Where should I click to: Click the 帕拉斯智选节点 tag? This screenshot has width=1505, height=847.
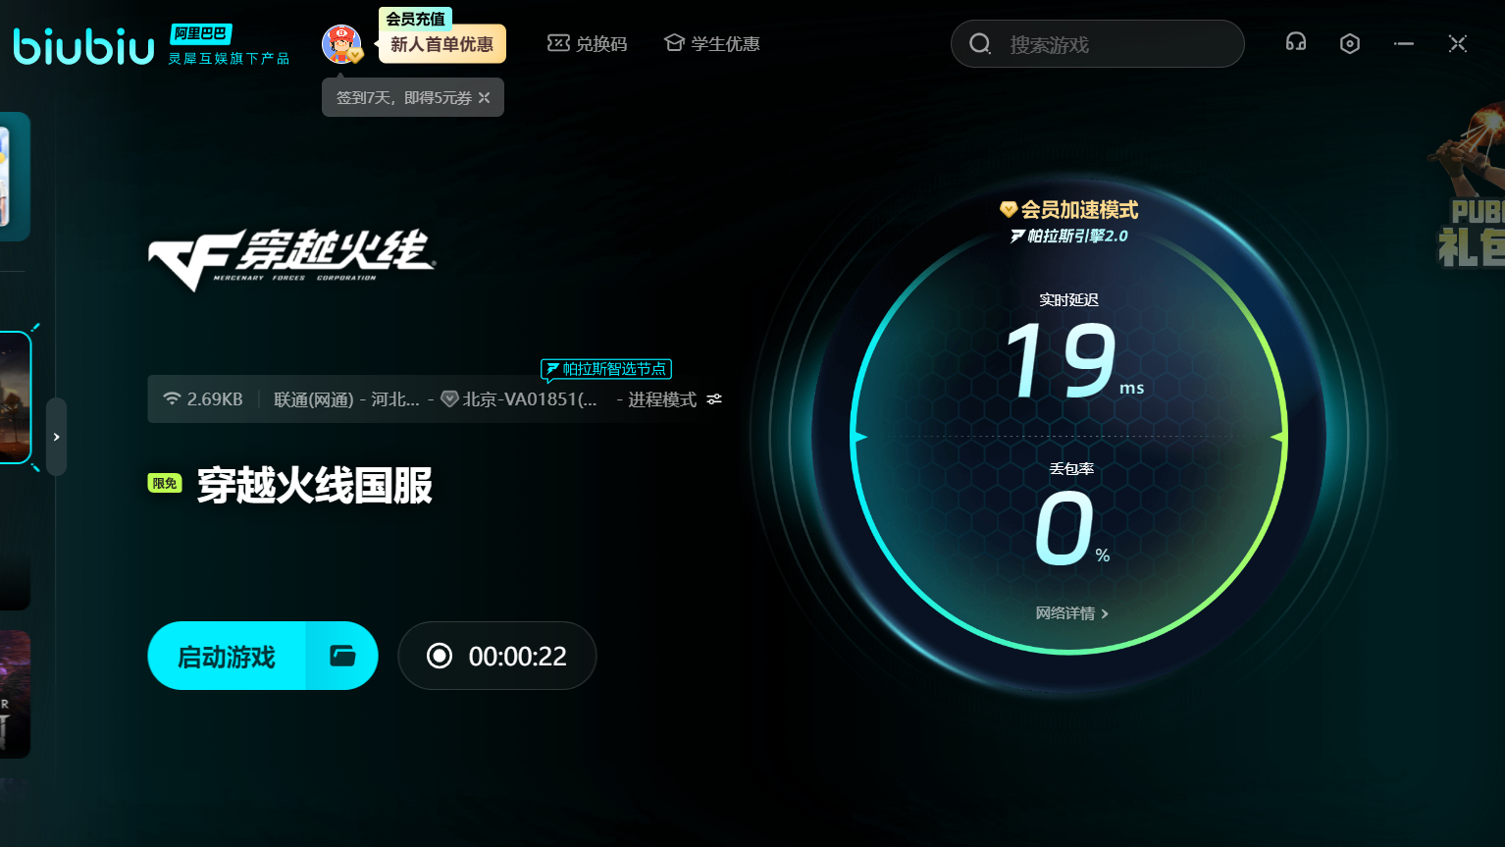point(606,369)
